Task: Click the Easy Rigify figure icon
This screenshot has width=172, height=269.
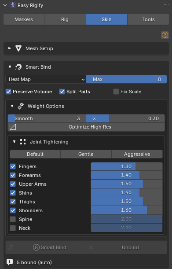Action: (x=13, y=5)
